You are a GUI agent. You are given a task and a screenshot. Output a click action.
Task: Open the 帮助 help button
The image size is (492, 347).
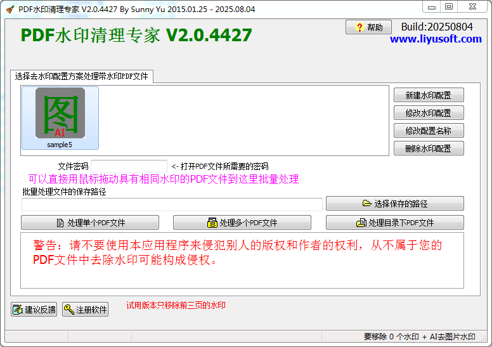(x=368, y=27)
